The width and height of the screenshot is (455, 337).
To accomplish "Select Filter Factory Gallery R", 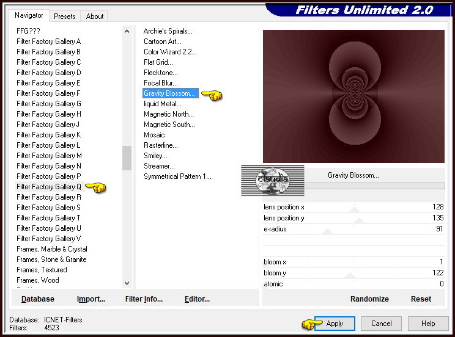I will pos(48,197).
